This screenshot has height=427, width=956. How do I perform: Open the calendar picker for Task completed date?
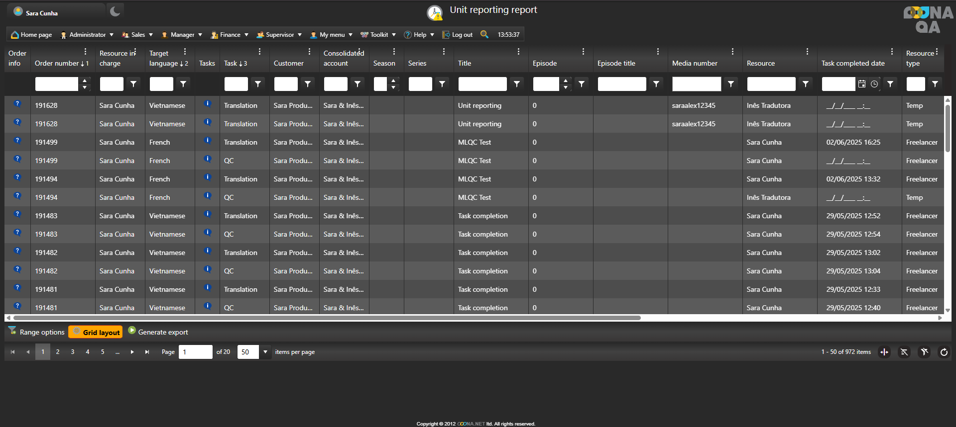pyautogui.click(x=862, y=84)
